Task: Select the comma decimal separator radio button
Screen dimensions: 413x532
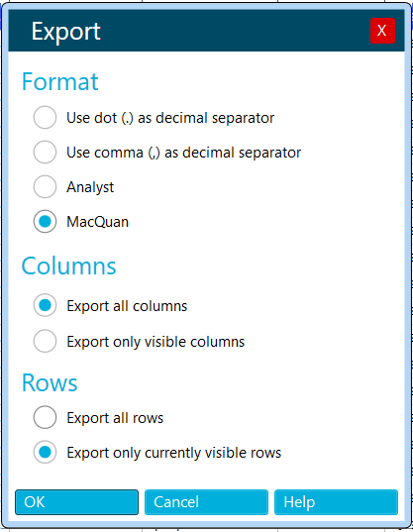Action: click(x=45, y=153)
